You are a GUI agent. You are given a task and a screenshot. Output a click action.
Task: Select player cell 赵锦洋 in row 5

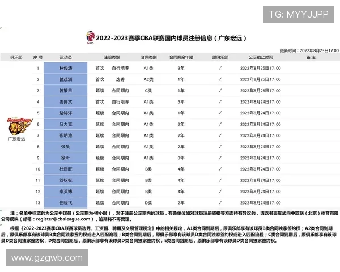click(66, 113)
